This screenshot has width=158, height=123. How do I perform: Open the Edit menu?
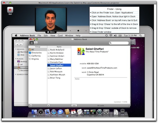tap(46, 36)
